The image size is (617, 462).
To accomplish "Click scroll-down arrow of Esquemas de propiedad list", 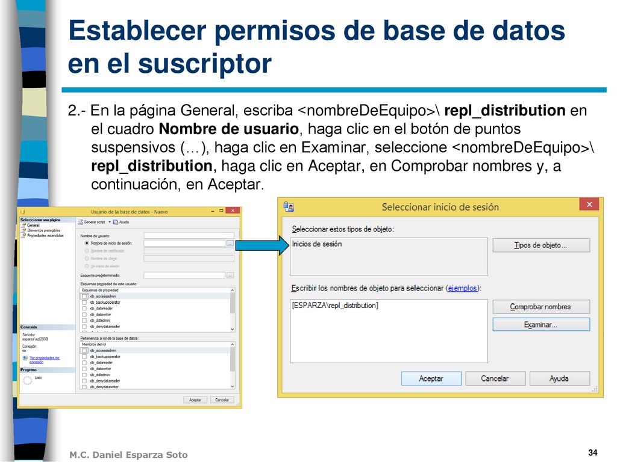I will [233, 329].
